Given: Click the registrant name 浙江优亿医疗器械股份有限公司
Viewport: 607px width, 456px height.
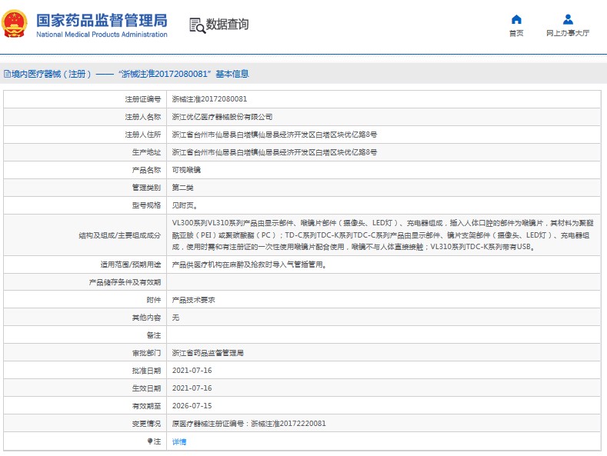Looking at the screenshot, I should pos(222,117).
